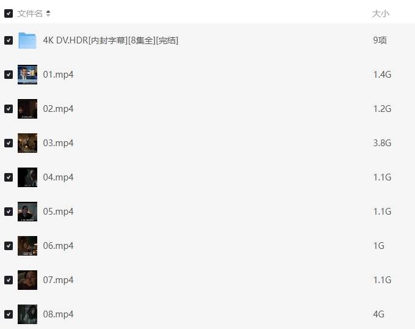
Task: Uncheck the checkbox for 06.mp4
Action: [9, 246]
